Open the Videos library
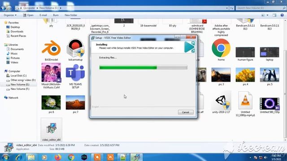The image size is (287, 161). tap(14, 63)
